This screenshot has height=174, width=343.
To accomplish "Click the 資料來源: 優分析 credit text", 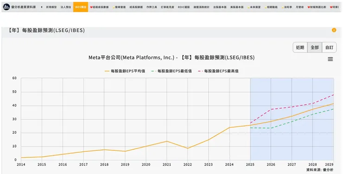I will [320, 170].
